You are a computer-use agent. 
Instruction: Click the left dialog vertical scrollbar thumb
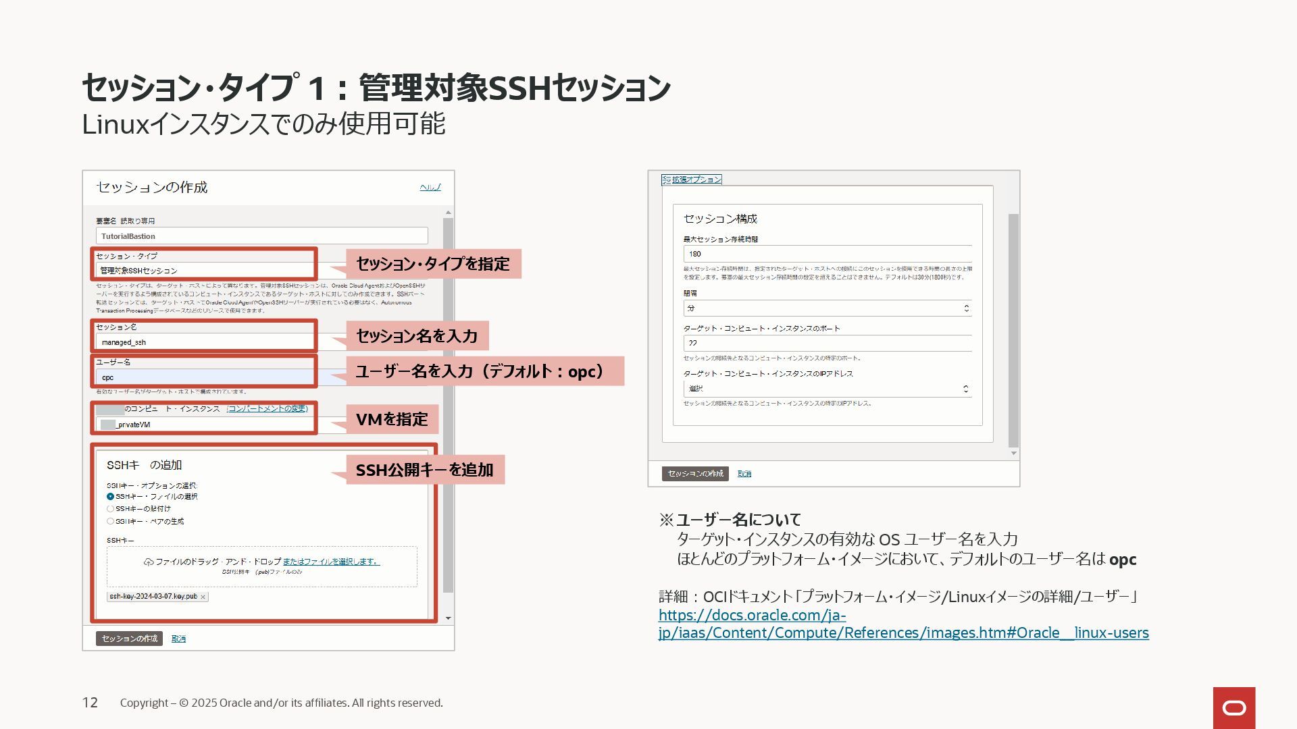(448, 405)
